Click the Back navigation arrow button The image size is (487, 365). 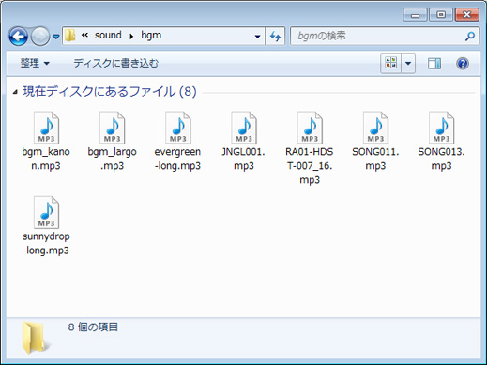tap(18, 37)
